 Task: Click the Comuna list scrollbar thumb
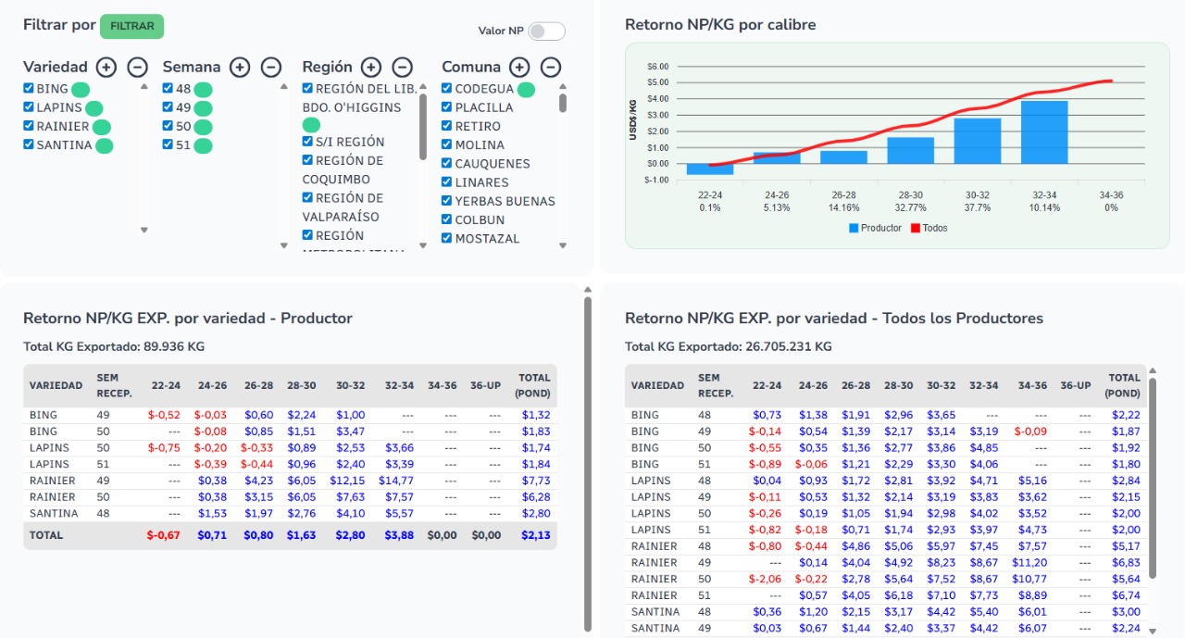563,101
